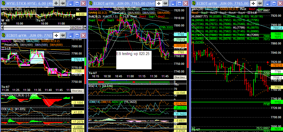Turn on crosshair in the 1h49 YM chart window
Viewport: 283px width, 132px height.
[159, 3]
